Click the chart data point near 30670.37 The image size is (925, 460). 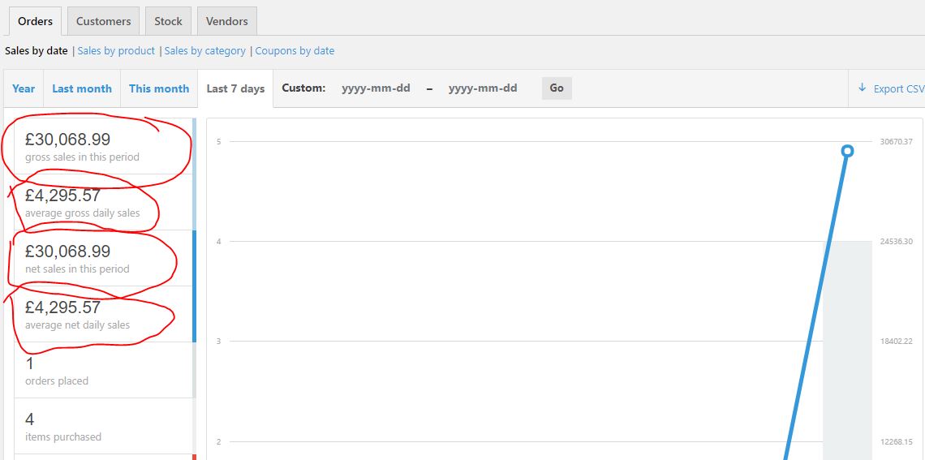[848, 151]
